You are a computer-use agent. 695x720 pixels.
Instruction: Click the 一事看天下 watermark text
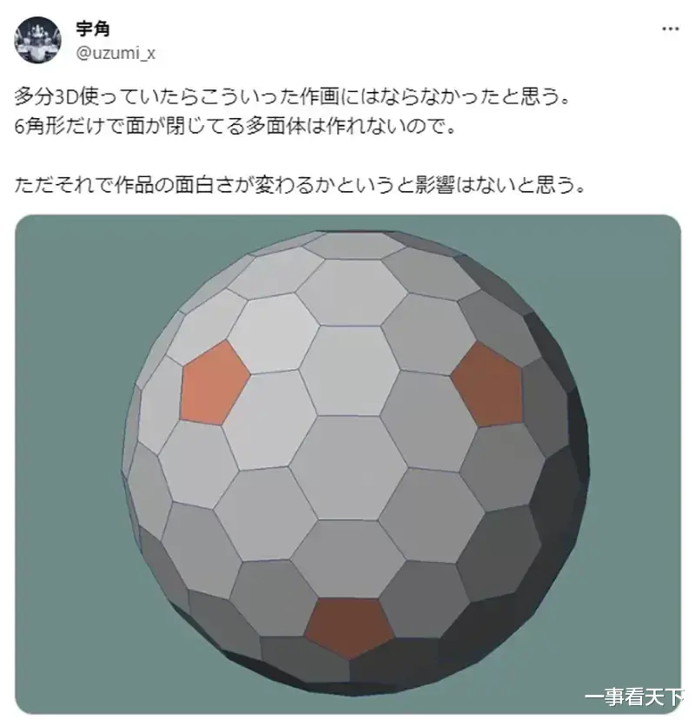[634, 697]
